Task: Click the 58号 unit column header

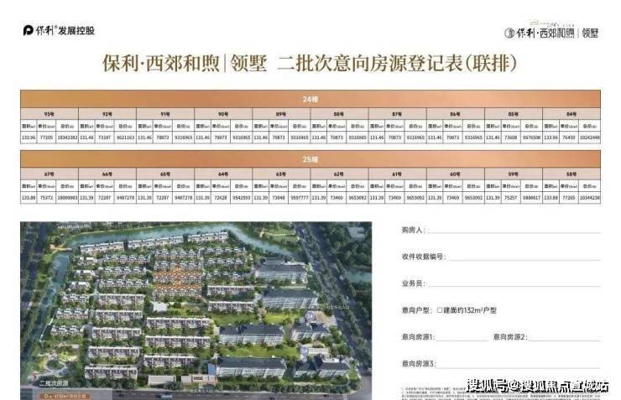Action: click(571, 173)
